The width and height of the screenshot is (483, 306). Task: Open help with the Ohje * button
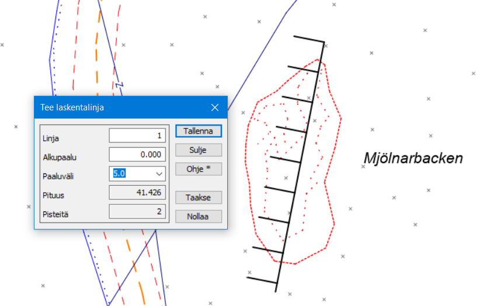[x=199, y=169]
